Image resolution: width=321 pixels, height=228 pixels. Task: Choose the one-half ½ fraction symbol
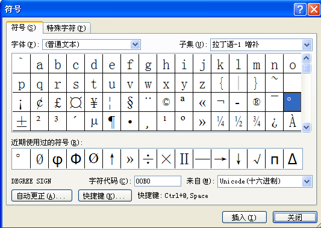(x=238, y=121)
